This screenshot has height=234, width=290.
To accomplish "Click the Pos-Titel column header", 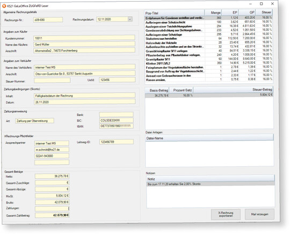I will tap(174, 13).
